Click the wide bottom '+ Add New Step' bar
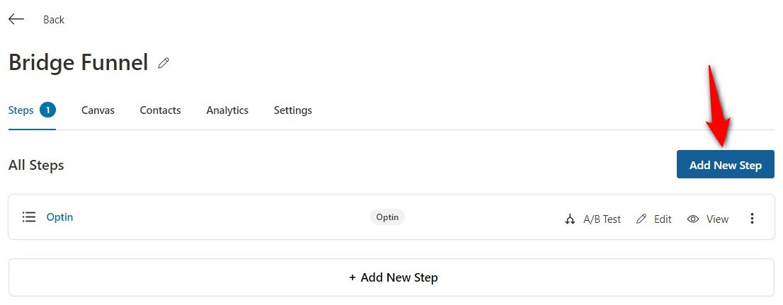The height and width of the screenshot is (305, 783). tap(391, 277)
